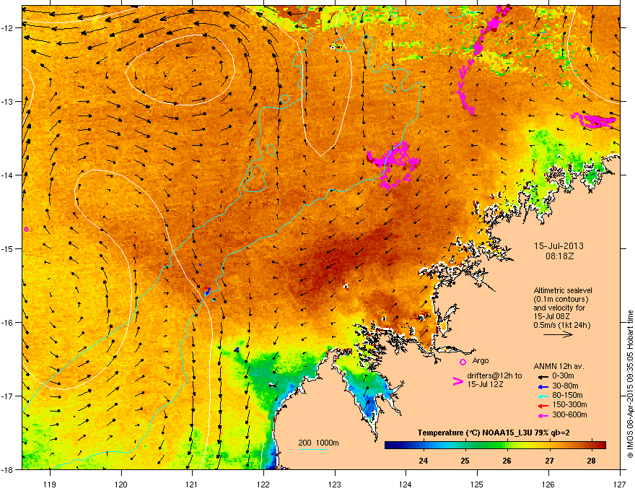This screenshot has width=635, height=491.
Task: Click the time text 08:18Z
Action: click(x=559, y=256)
